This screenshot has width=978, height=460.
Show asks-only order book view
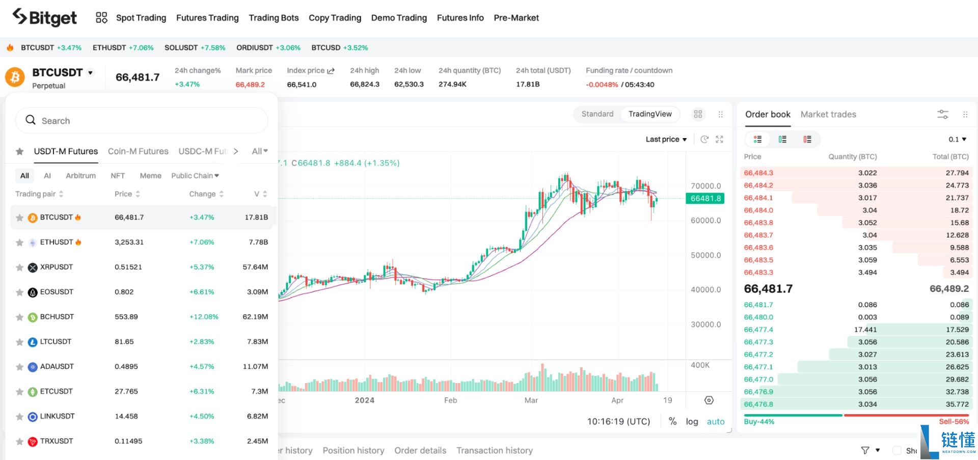pyautogui.click(x=807, y=139)
